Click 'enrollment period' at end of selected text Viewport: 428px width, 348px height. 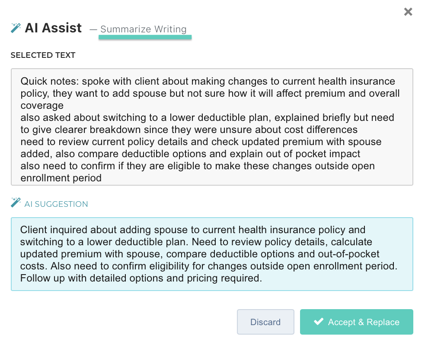point(61,178)
